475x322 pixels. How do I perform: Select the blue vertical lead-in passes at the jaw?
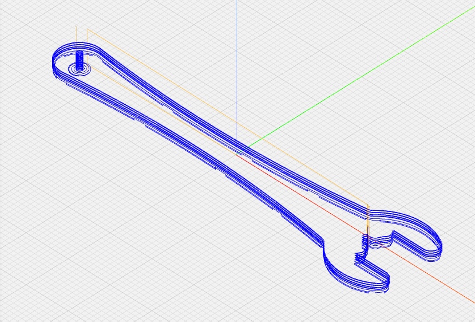[363, 244]
